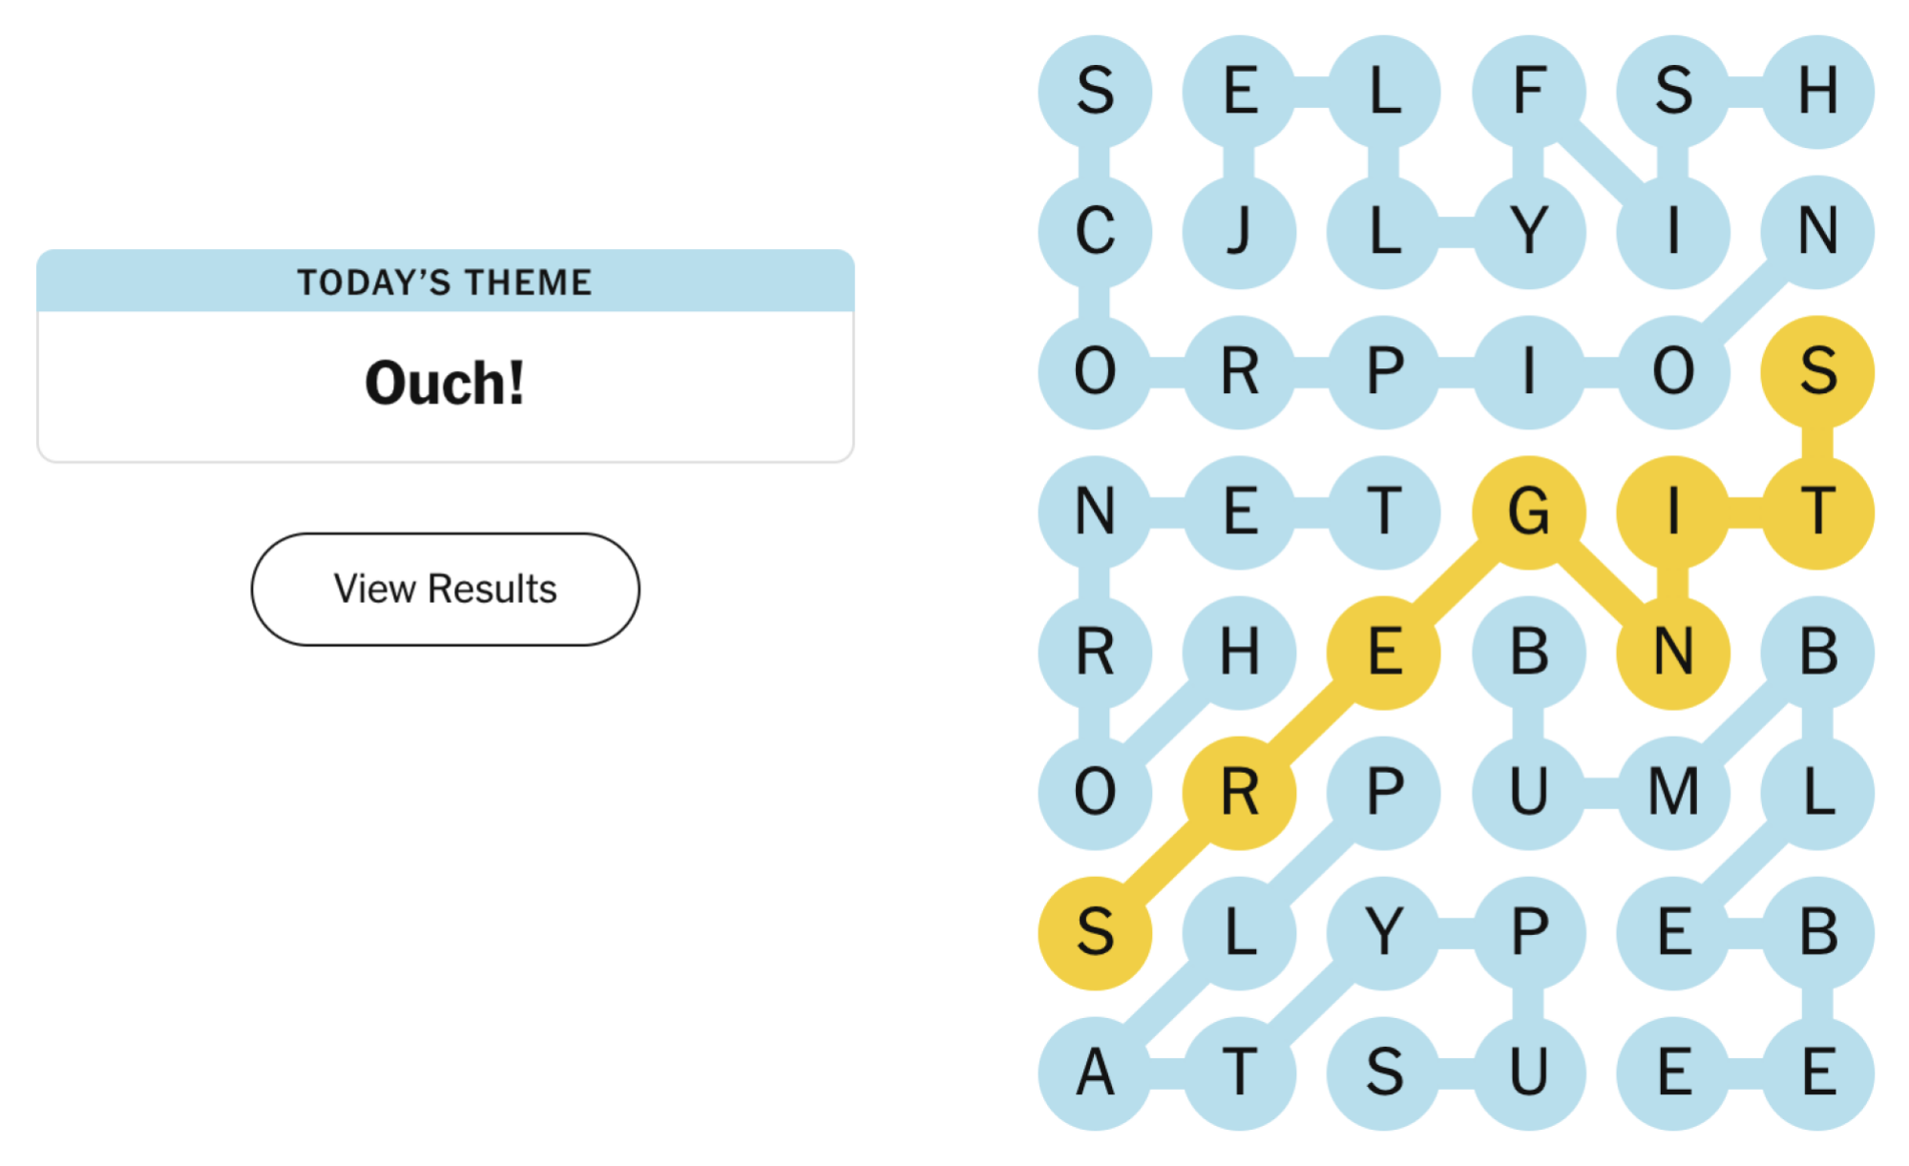This screenshot has width=1909, height=1166.
Task: Select the letter L beside the yellow S
Action: (x=1238, y=932)
